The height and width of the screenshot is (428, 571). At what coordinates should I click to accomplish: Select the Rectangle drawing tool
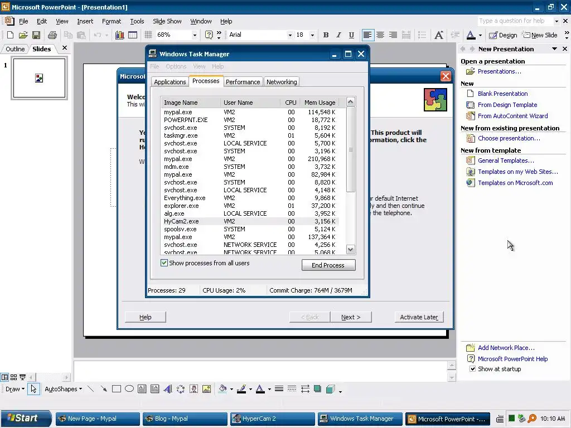[117, 389]
